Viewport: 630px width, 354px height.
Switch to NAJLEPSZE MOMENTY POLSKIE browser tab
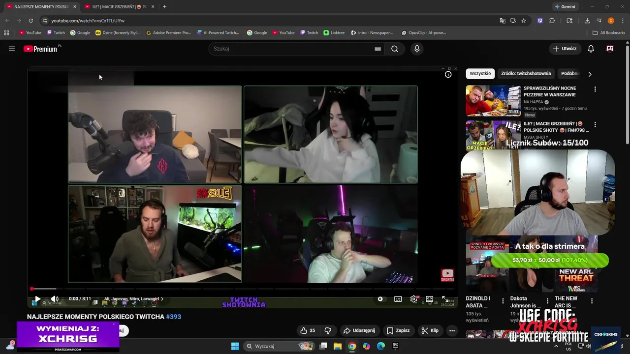pyautogui.click(x=41, y=7)
